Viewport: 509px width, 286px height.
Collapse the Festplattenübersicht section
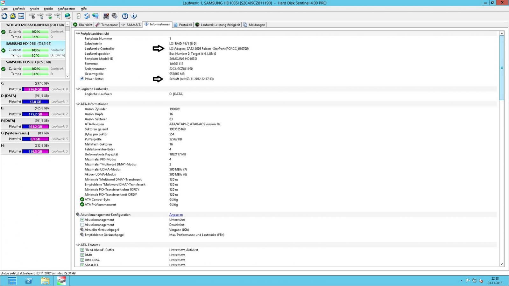tap(78, 33)
